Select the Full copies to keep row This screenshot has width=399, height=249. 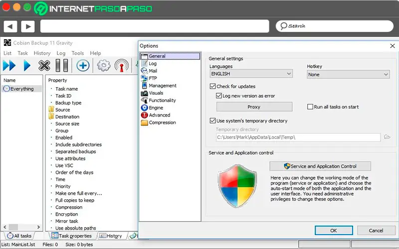pos(74,200)
